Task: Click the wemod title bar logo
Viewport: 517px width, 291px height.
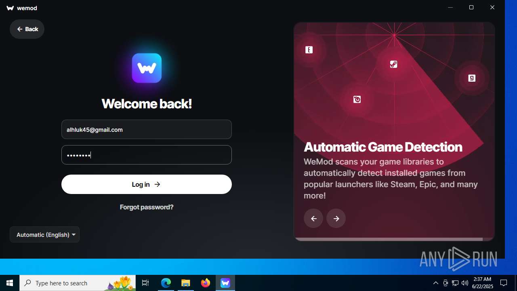Action: point(11,8)
